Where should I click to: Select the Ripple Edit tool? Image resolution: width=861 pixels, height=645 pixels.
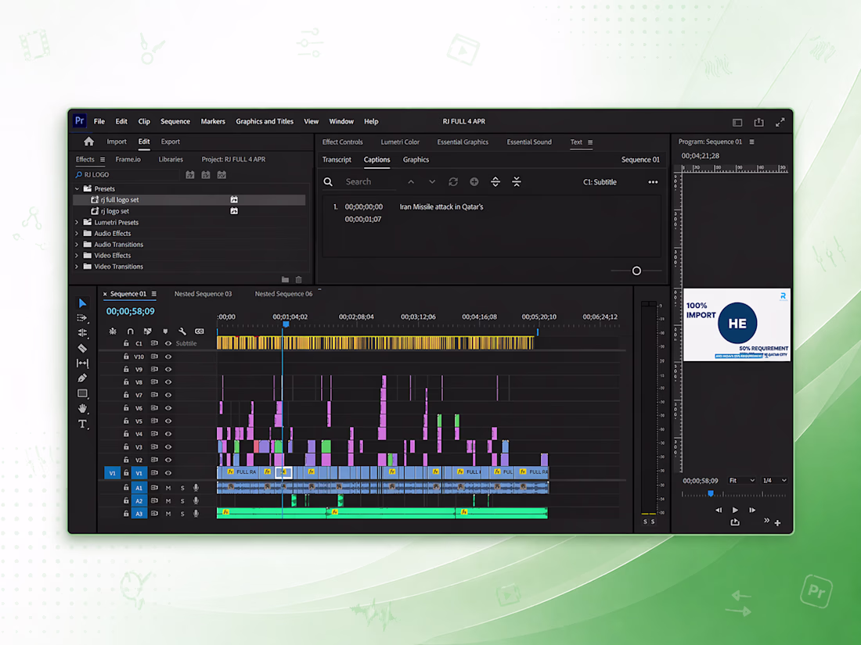pos(82,332)
